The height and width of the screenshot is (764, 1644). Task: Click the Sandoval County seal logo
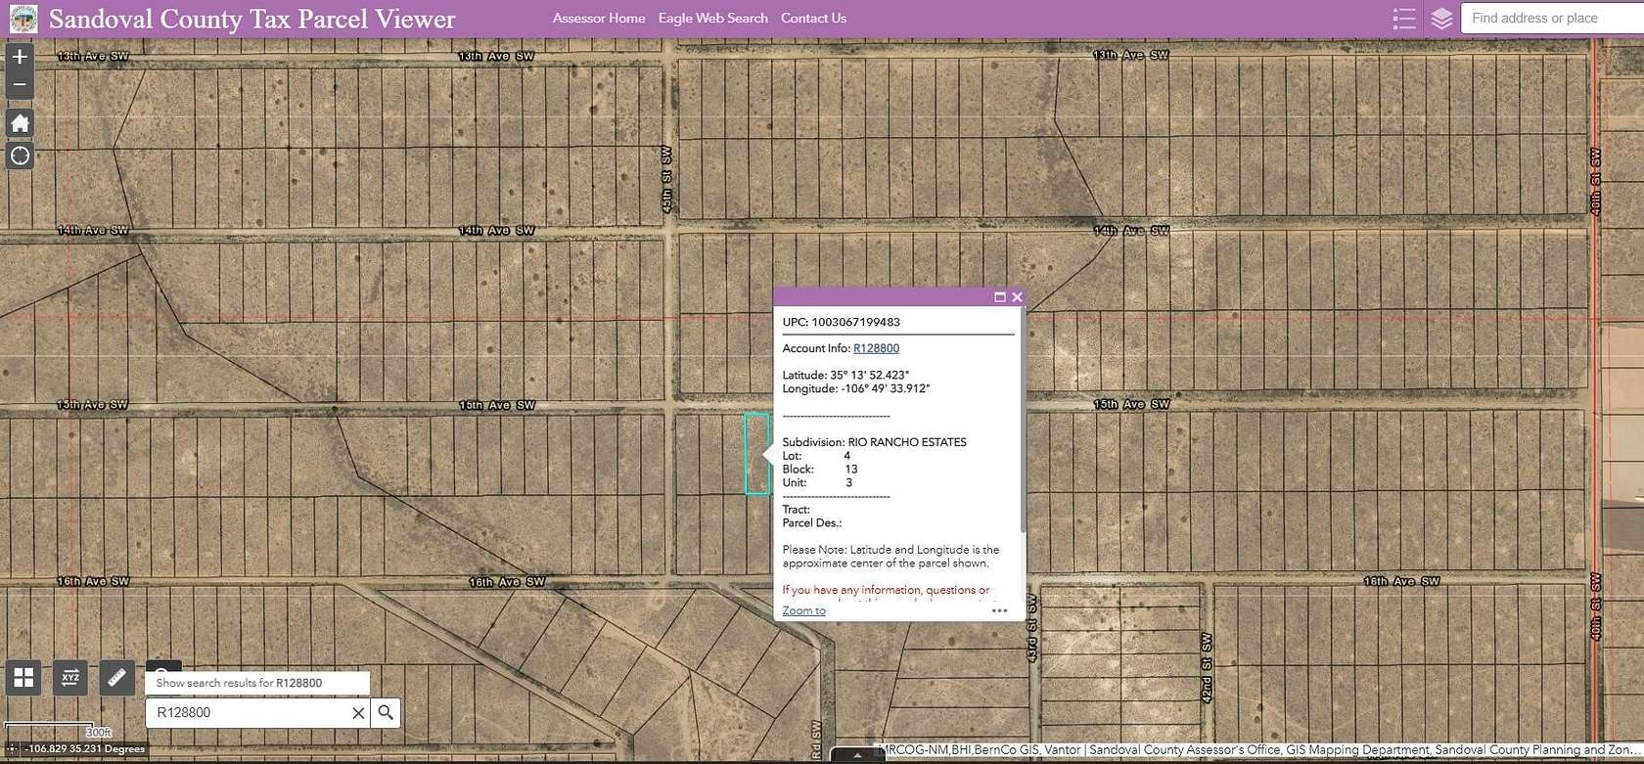pyautogui.click(x=23, y=19)
